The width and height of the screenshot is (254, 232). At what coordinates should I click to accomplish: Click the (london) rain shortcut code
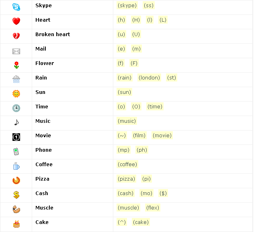[x=149, y=78]
